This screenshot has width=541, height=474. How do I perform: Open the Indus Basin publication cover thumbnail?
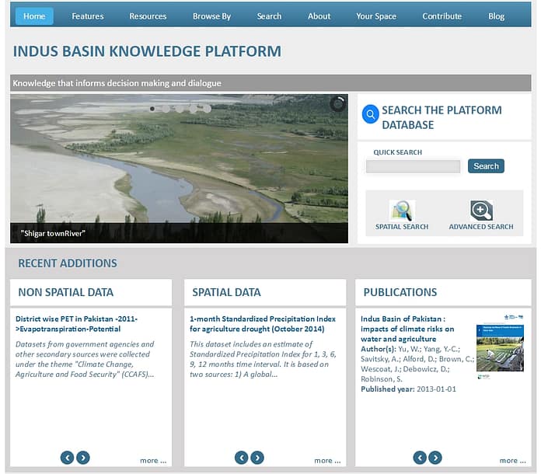500,347
